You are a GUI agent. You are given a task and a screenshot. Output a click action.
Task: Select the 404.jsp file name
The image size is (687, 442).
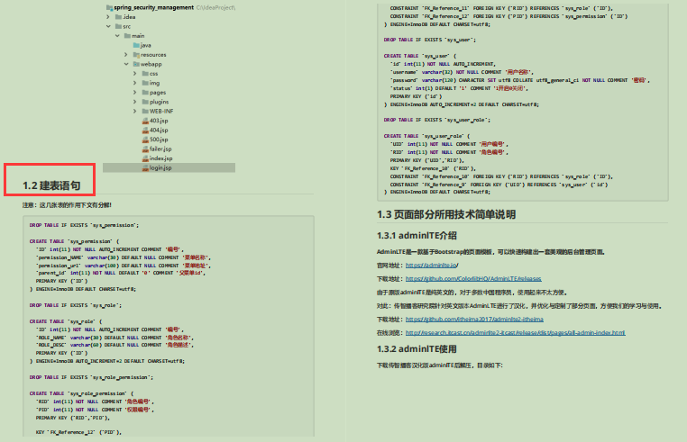(159, 131)
